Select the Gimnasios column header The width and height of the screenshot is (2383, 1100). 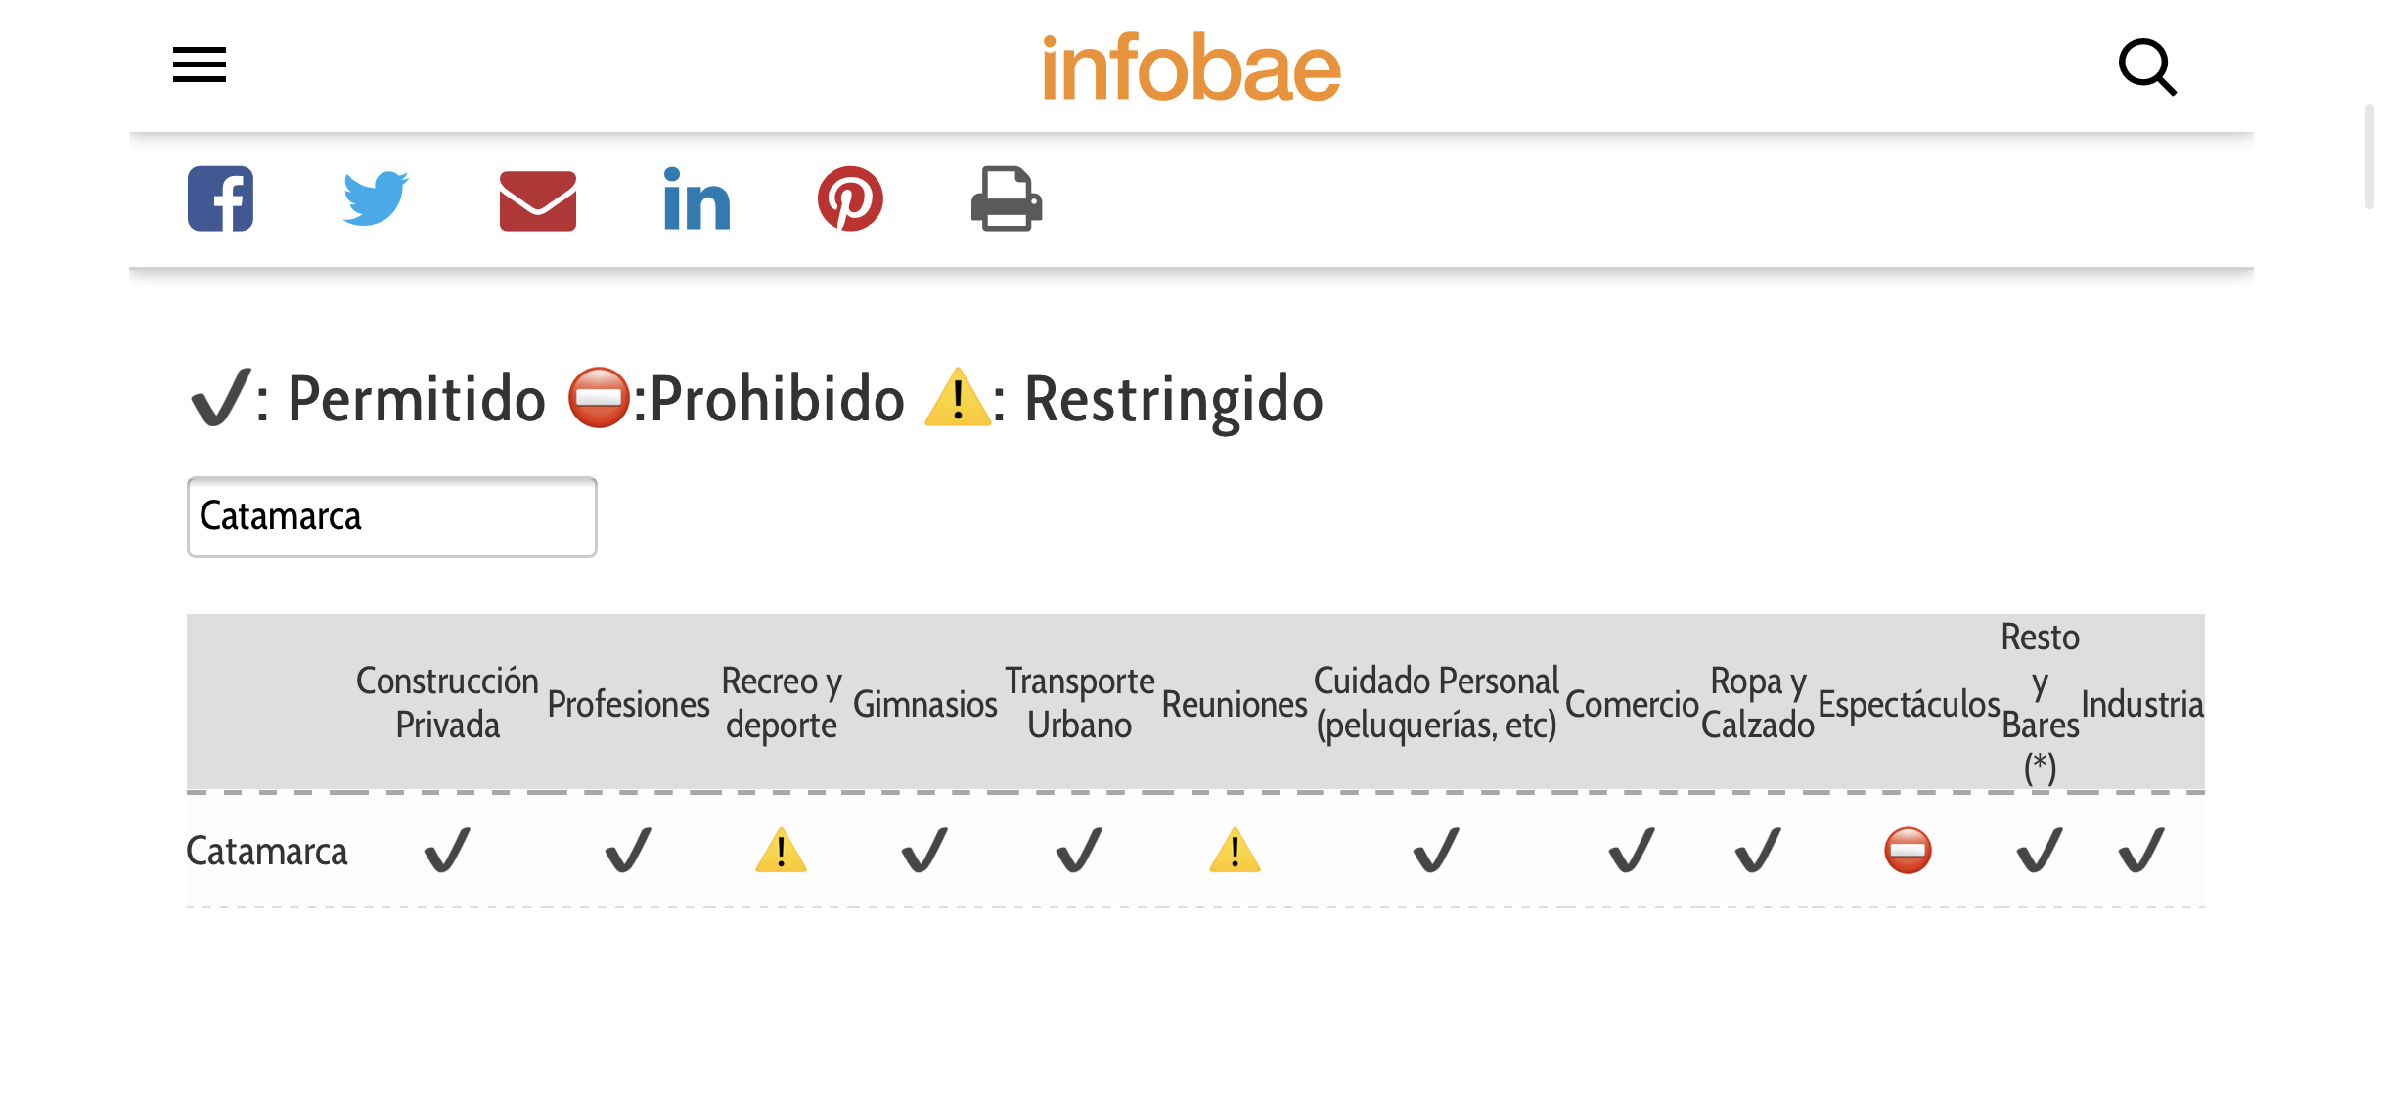924,704
